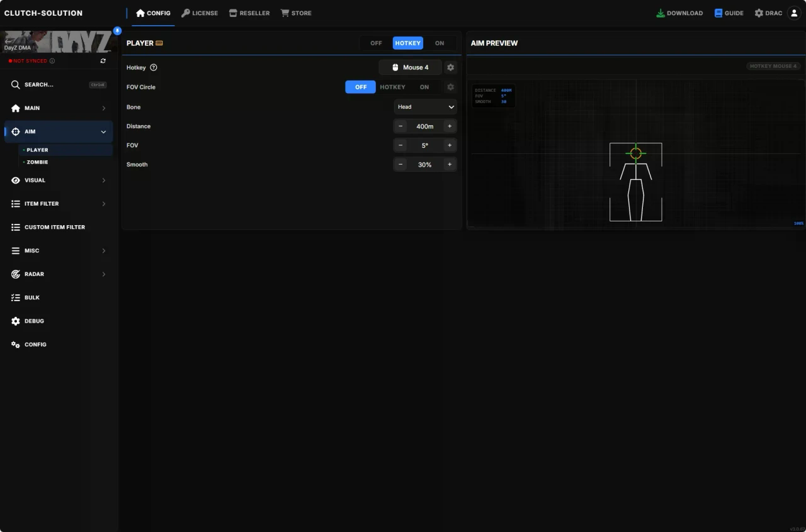Decrease FOV with the minus button

tap(400, 145)
